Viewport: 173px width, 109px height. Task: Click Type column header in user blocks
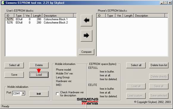click(19, 15)
